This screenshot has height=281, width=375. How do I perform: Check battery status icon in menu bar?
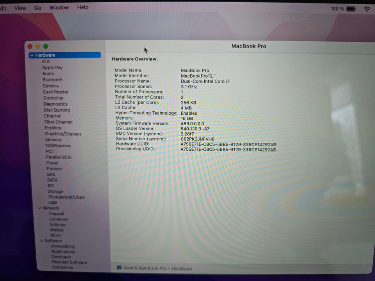(x=351, y=9)
